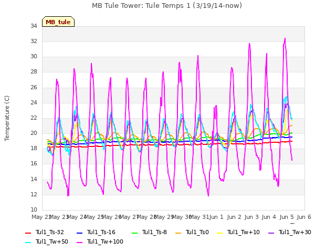Select the cyan Tul1_Tw+50 legend swatch
This screenshot has height=252, width=336.
pos(28,243)
